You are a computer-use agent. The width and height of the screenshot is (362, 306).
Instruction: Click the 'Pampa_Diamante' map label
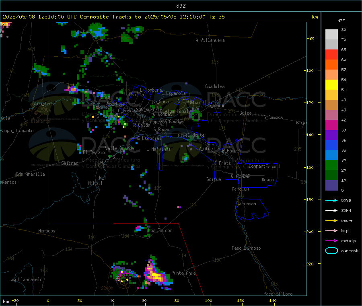click(16, 131)
